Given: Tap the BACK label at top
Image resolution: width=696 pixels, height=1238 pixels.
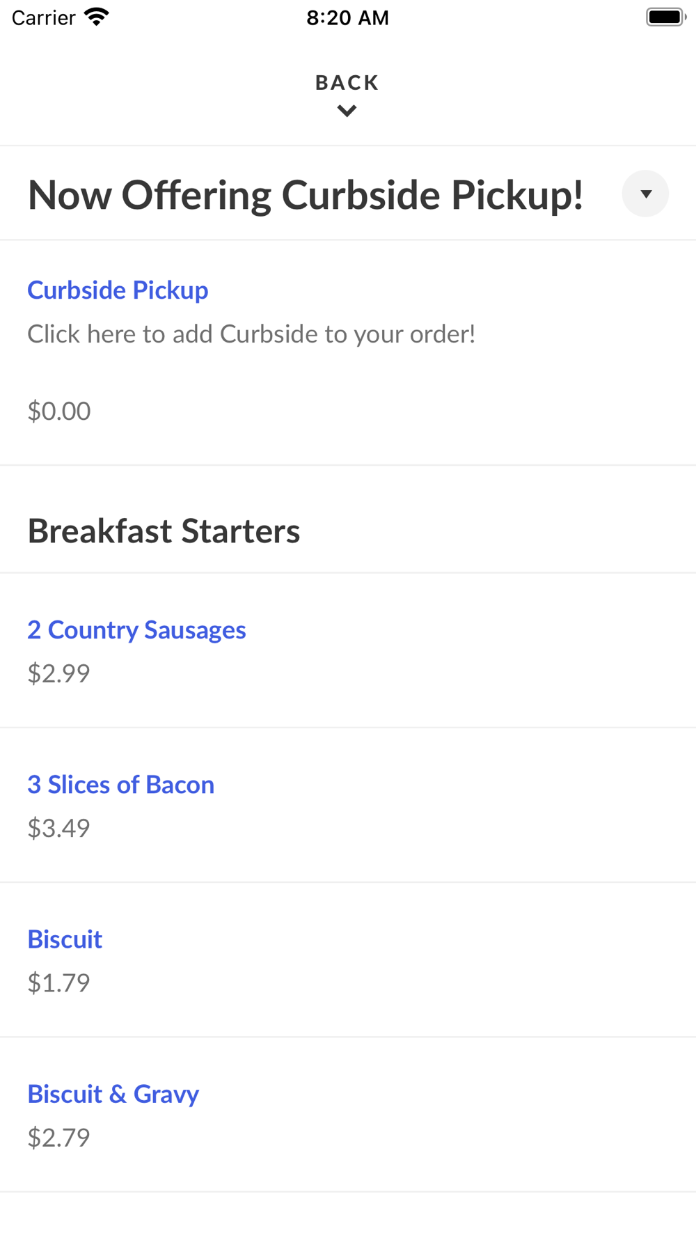Looking at the screenshot, I should 347,83.
